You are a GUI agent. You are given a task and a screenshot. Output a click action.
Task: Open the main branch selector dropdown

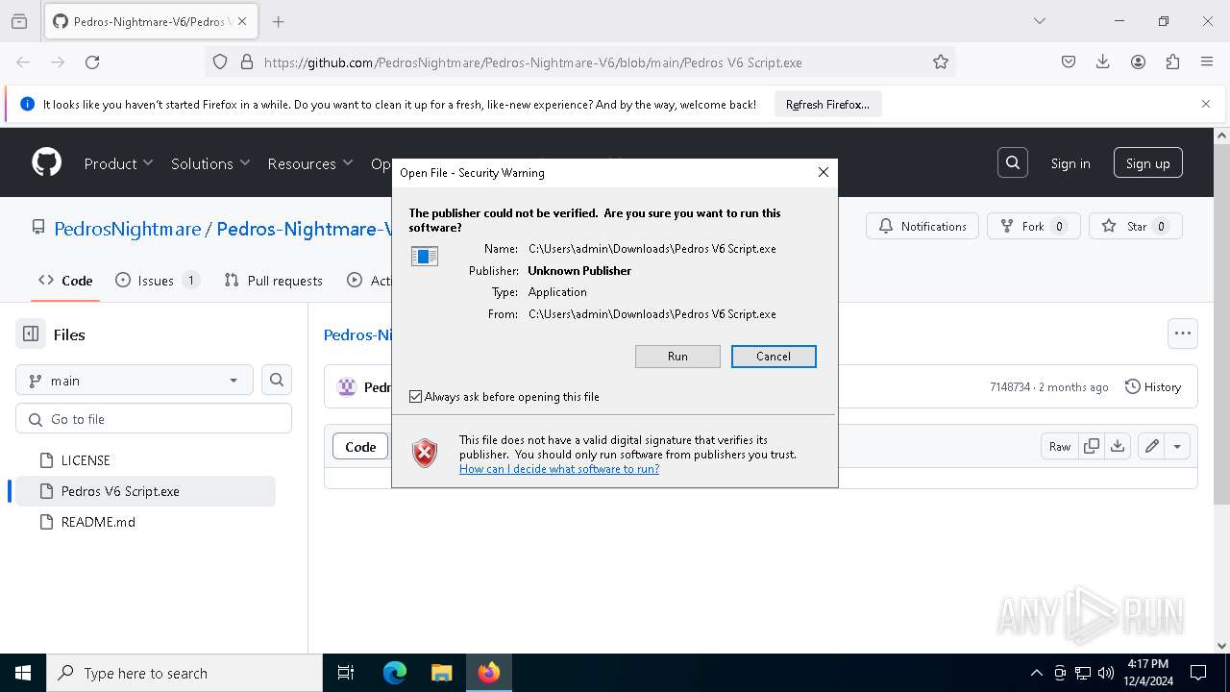(x=135, y=380)
